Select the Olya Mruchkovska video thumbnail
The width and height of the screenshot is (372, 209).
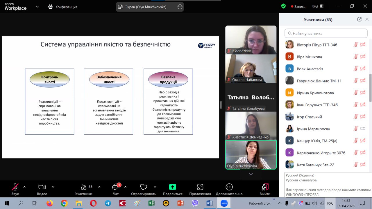click(251, 155)
